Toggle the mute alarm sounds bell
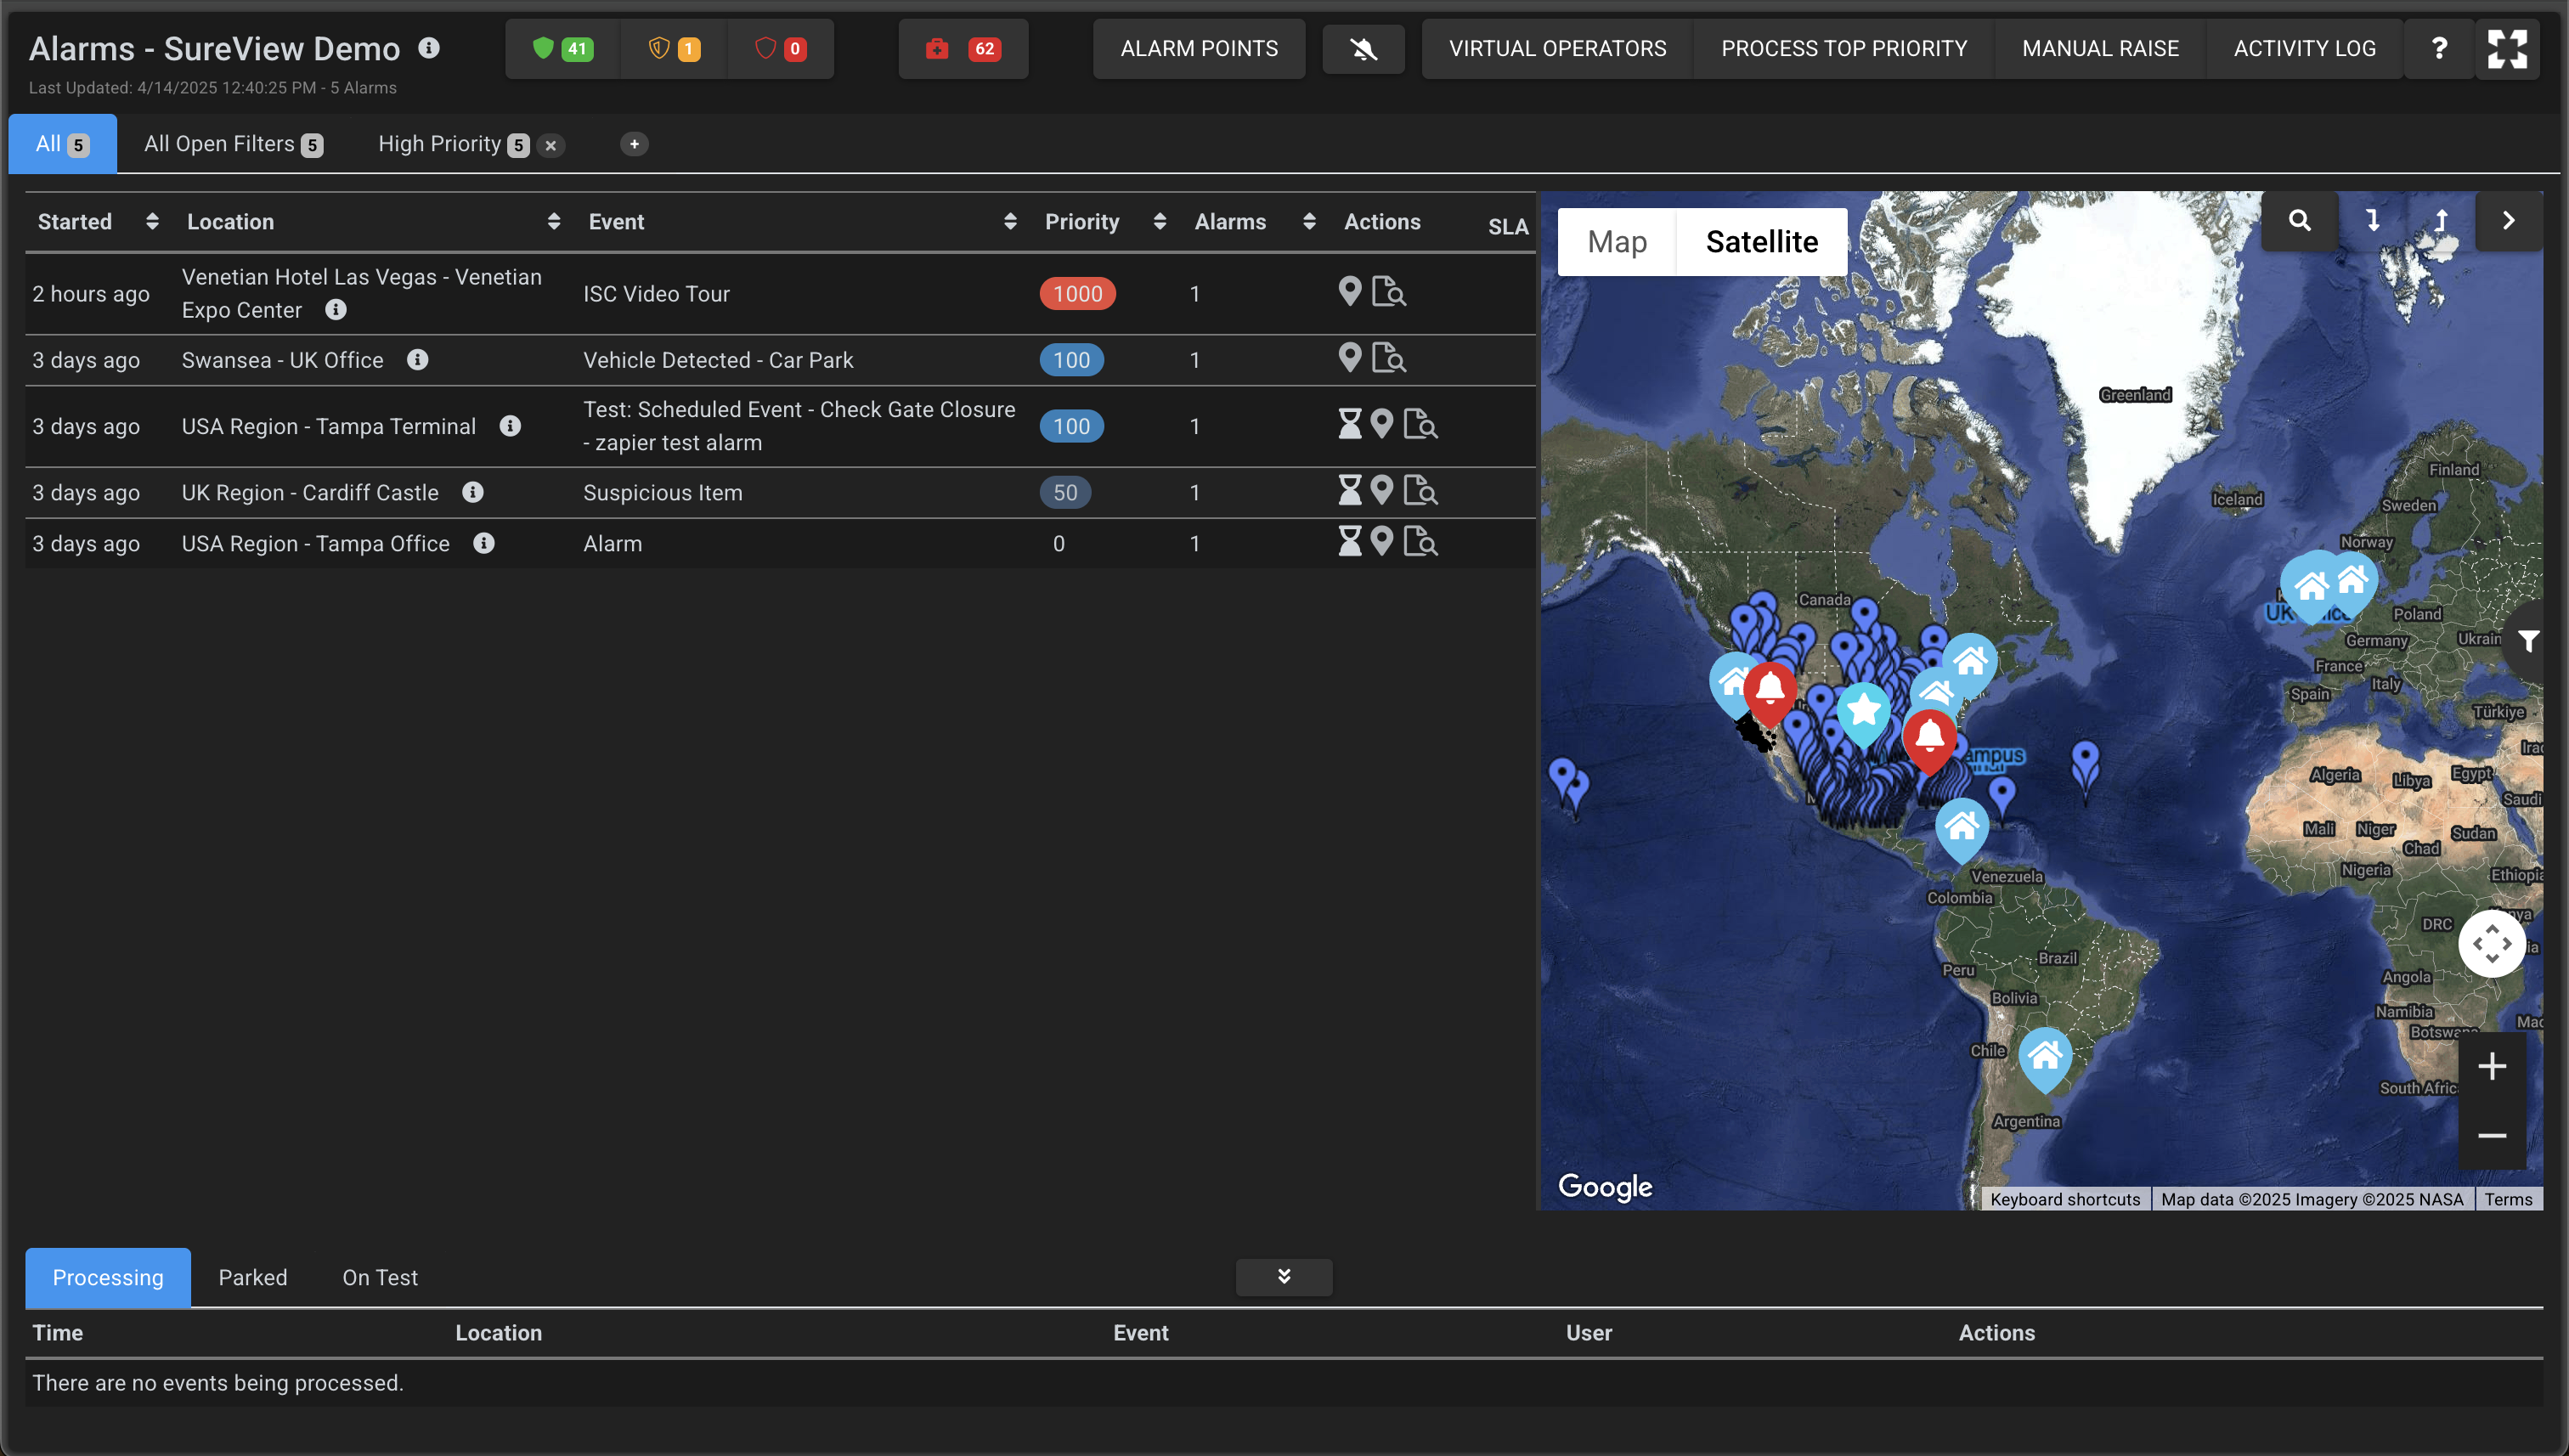 1363,48
